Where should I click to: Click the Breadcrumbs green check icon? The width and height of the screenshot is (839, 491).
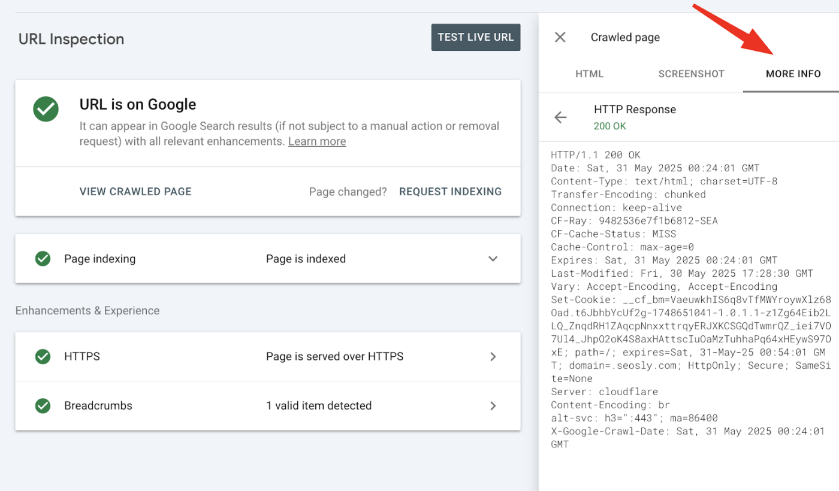(43, 405)
